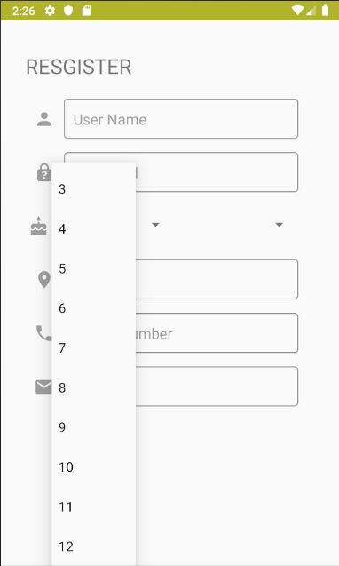
Task: Select 3 from the dropdown list
Action: 94,188
